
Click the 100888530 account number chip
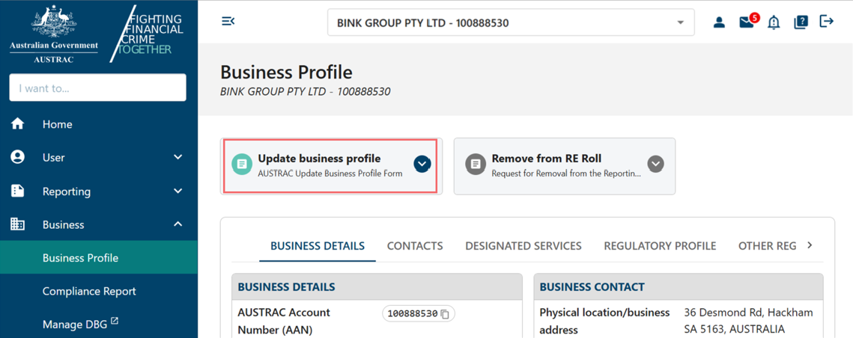click(419, 314)
